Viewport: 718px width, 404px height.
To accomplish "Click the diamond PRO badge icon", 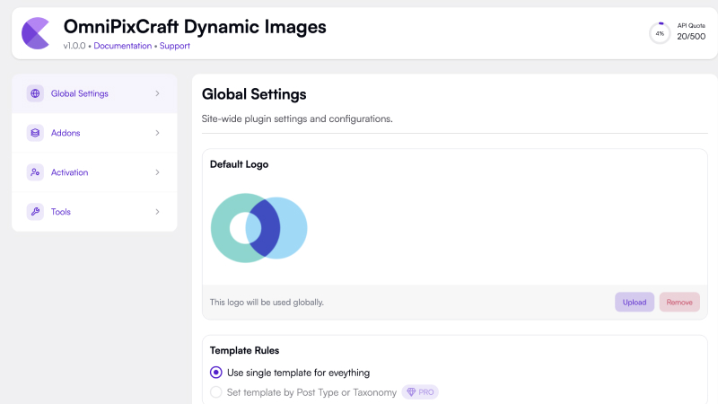I will click(x=411, y=392).
